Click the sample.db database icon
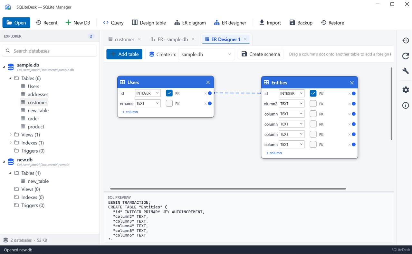 click(x=11, y=67)
